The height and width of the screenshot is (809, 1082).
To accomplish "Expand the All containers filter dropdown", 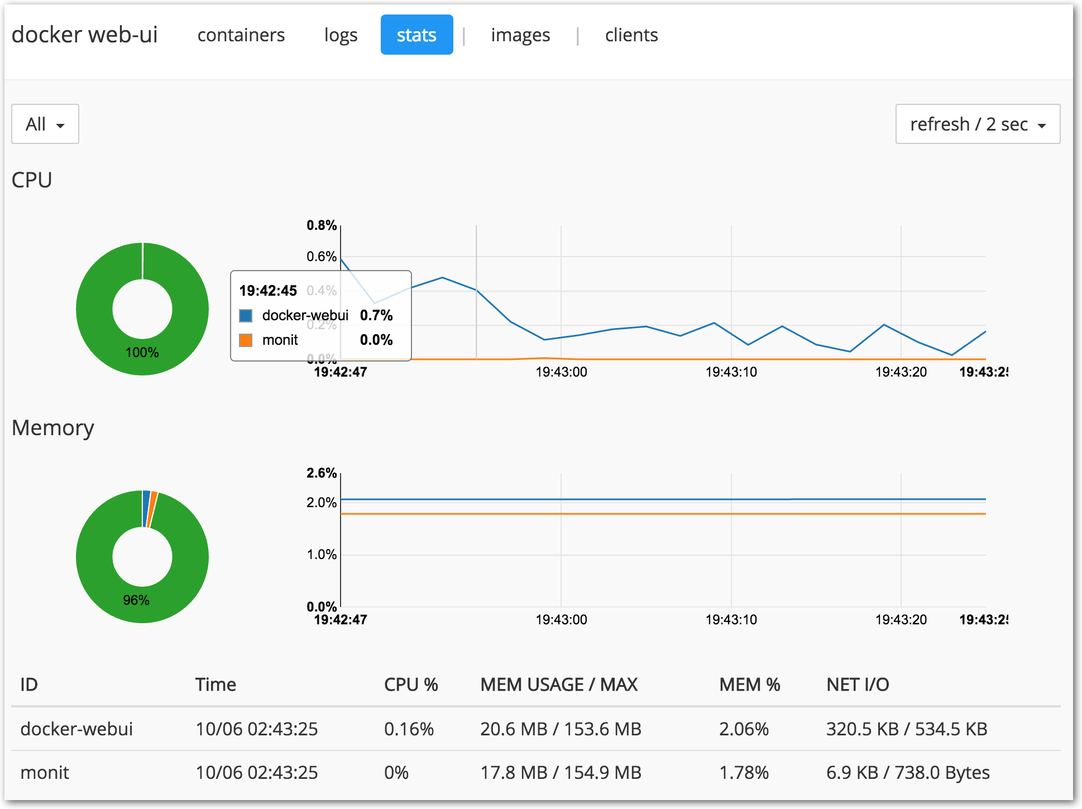I will (x=45, y=124).
